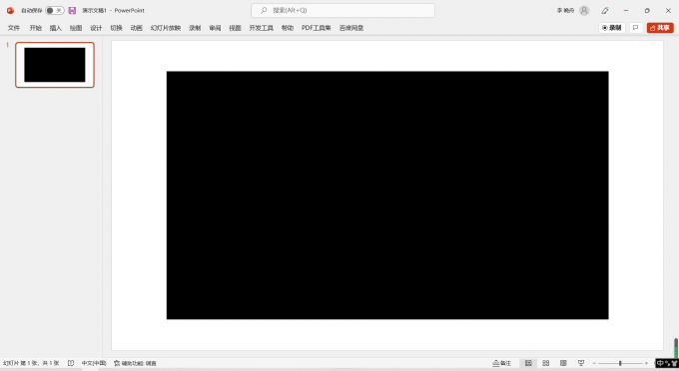Viewport: 679px width, 371px height.
Task: Select the 动画 (Animations) tab
Action: point(137,28)
